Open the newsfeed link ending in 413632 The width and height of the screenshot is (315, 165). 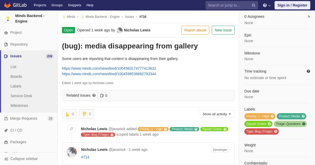109,68
